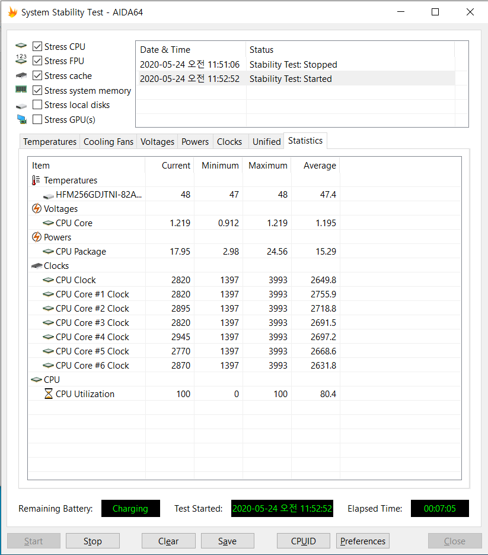Enable the Stress GPU(s) checkbox
The width and height of the screenshot is (488, 555).
(x=37, y=120)
